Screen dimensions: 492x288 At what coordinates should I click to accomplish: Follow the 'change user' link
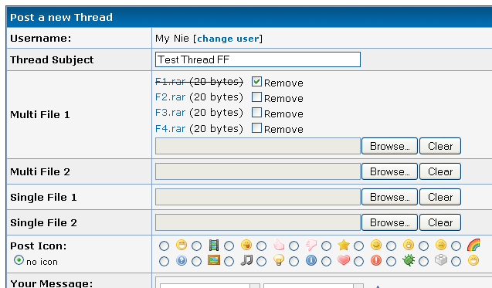coord(228,39)
